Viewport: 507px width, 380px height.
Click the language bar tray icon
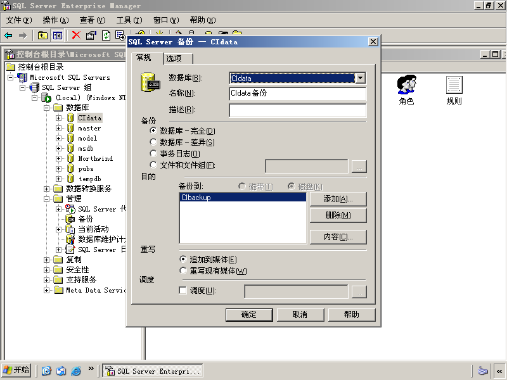483,370
